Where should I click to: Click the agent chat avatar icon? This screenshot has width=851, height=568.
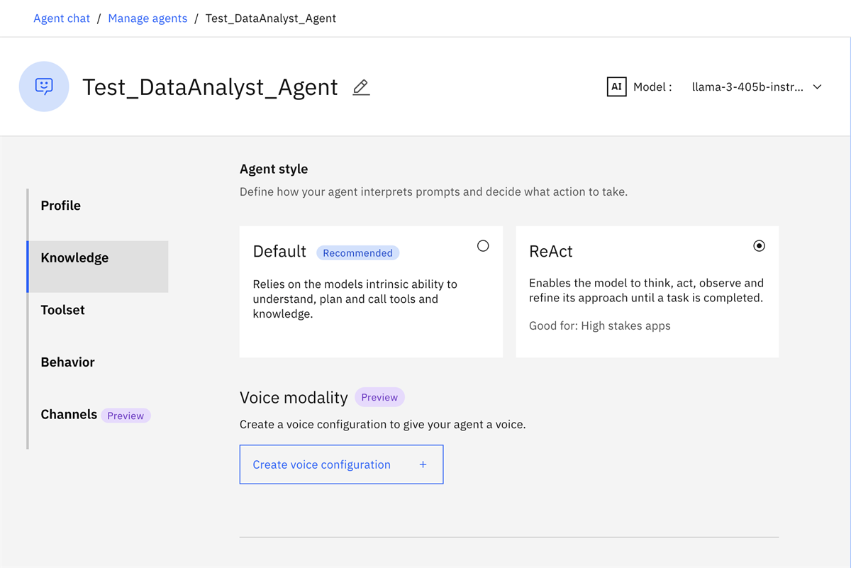44,87
